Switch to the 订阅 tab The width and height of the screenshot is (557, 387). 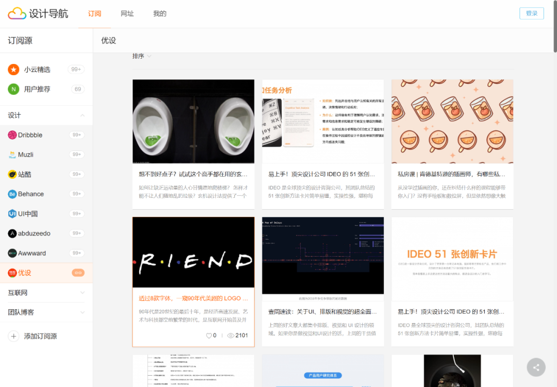click(x=94, y=13)
